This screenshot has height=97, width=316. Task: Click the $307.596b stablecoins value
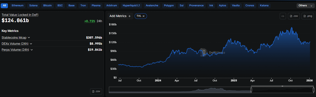click(94, 38)
